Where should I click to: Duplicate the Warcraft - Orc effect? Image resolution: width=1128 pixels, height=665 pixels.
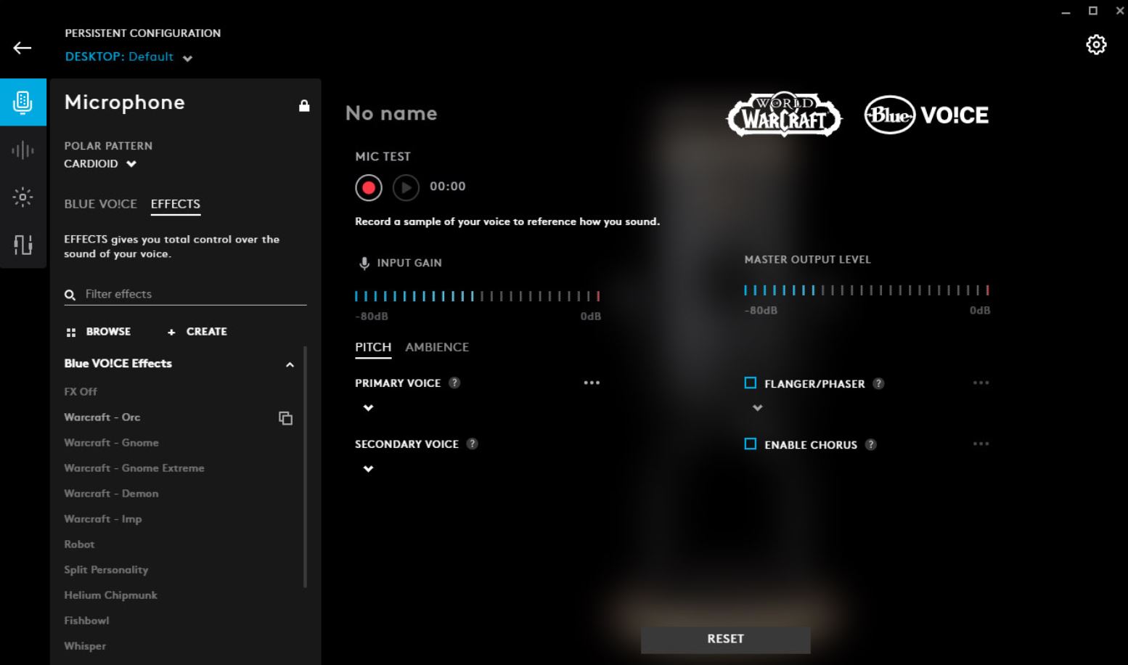click(x=286, y=418)
